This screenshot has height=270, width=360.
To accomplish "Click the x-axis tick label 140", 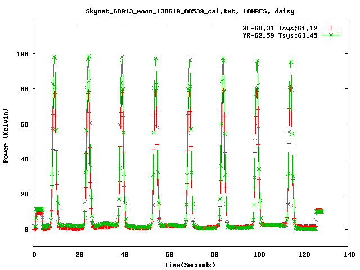I will point(349,254).
